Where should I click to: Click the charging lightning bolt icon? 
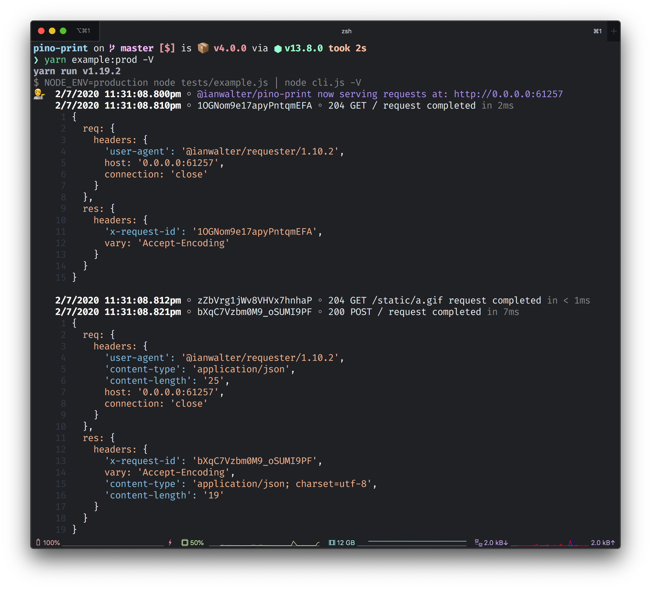(170, 543)
